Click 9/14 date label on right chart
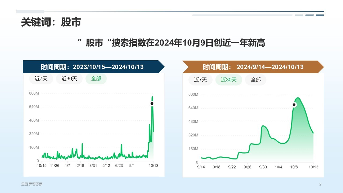The image size is (343, 193). tap(201, 167)
